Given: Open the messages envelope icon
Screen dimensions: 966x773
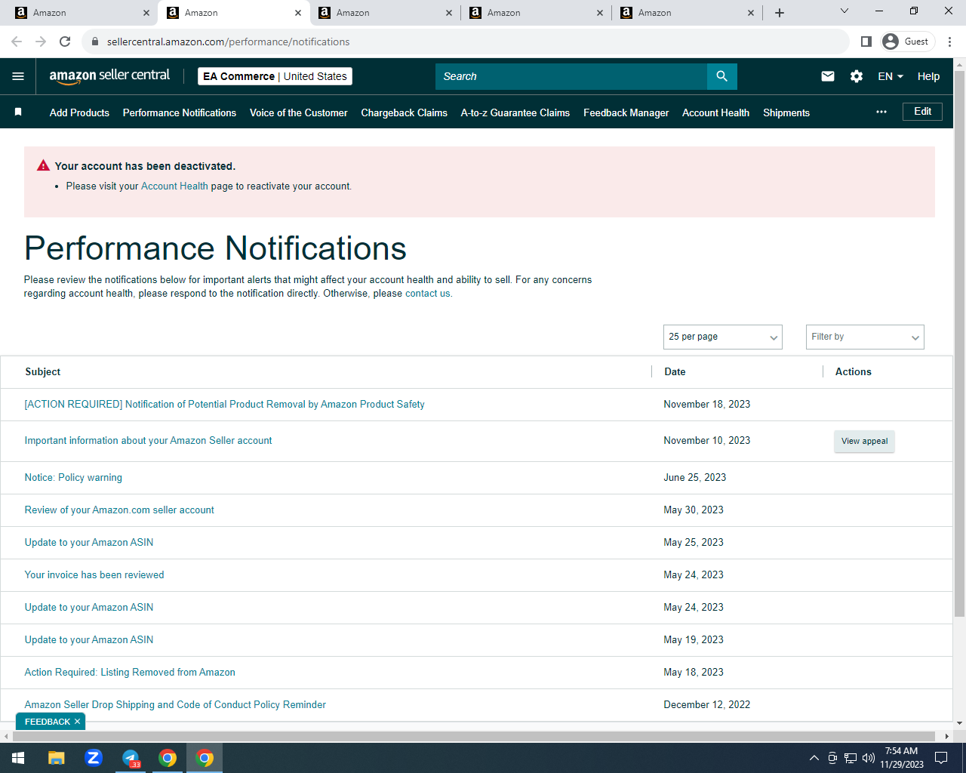Looking at the screenshot, I should 828,76.
